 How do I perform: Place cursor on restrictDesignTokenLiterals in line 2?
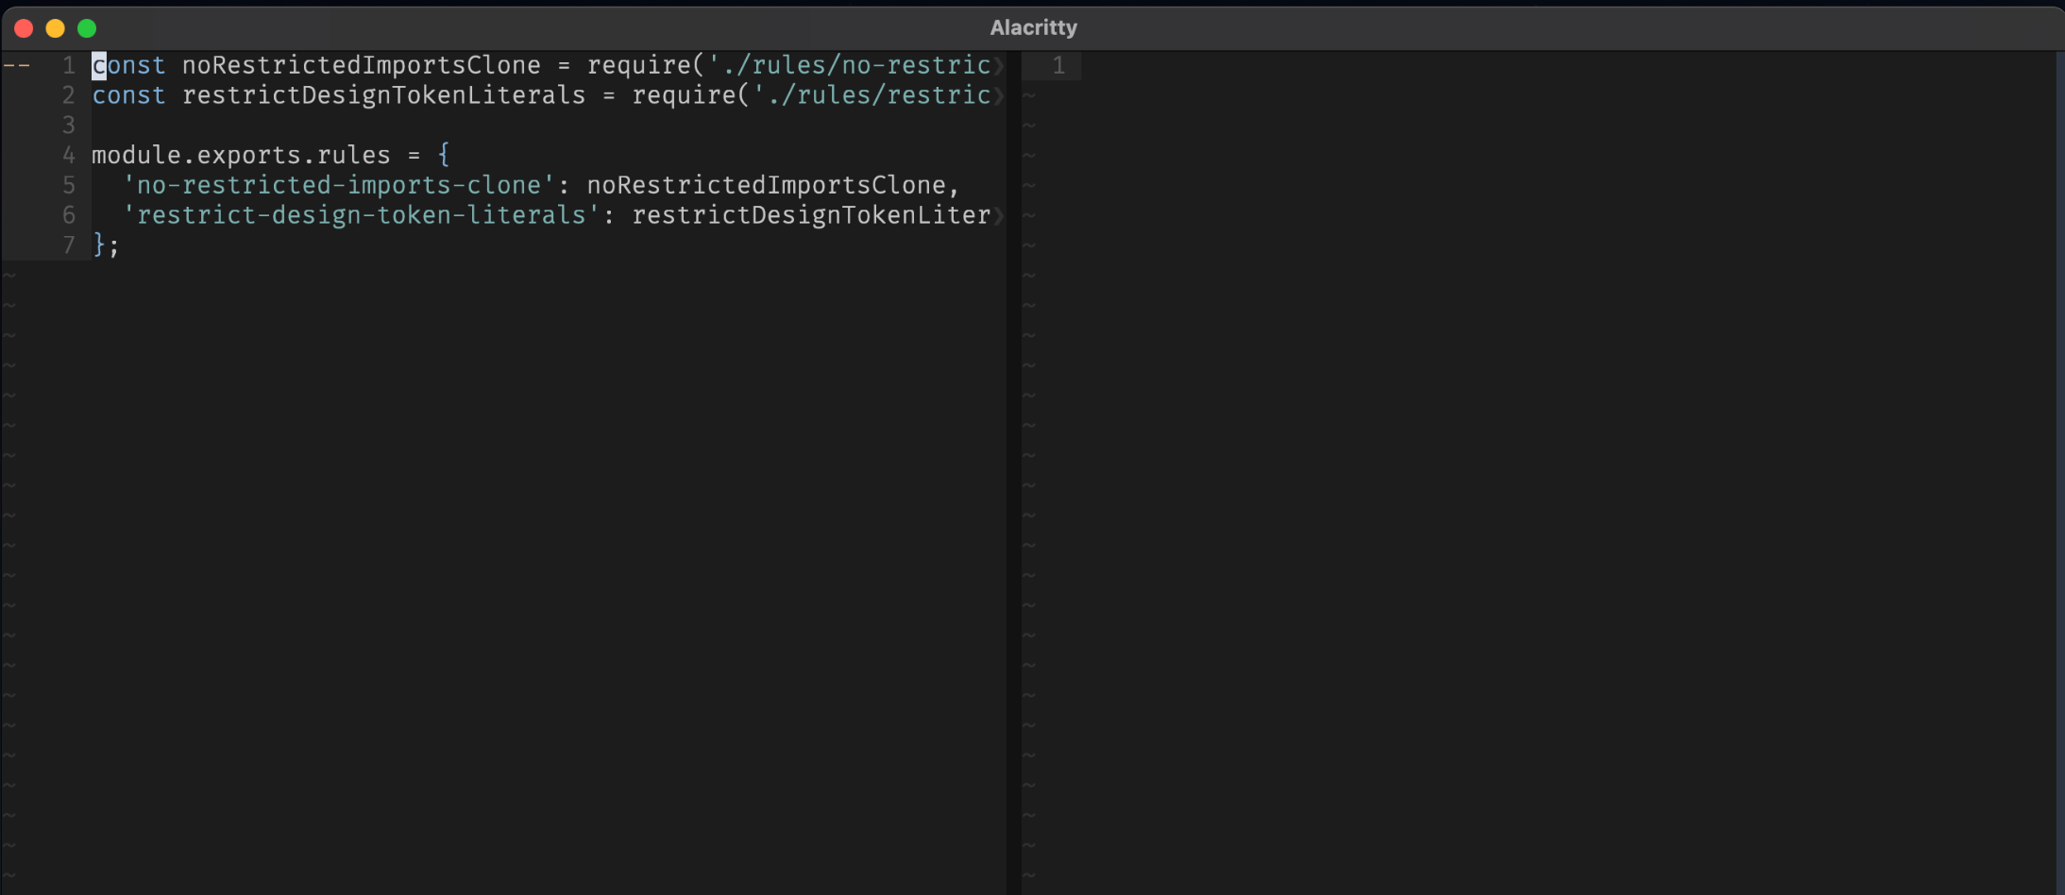[383, 95]
